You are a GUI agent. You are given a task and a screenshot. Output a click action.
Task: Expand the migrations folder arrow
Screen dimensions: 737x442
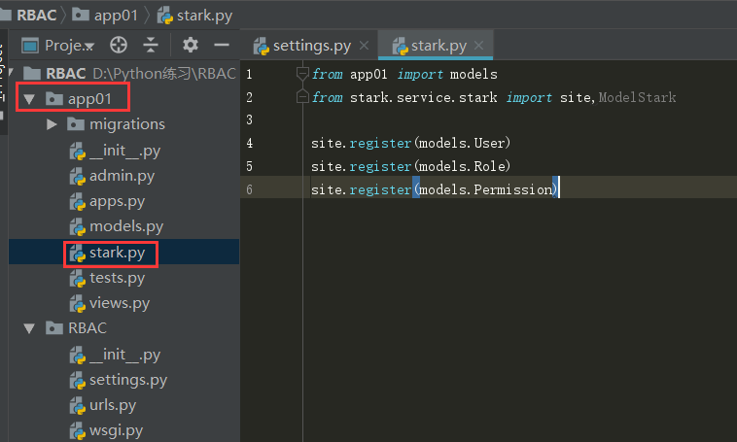53,124
